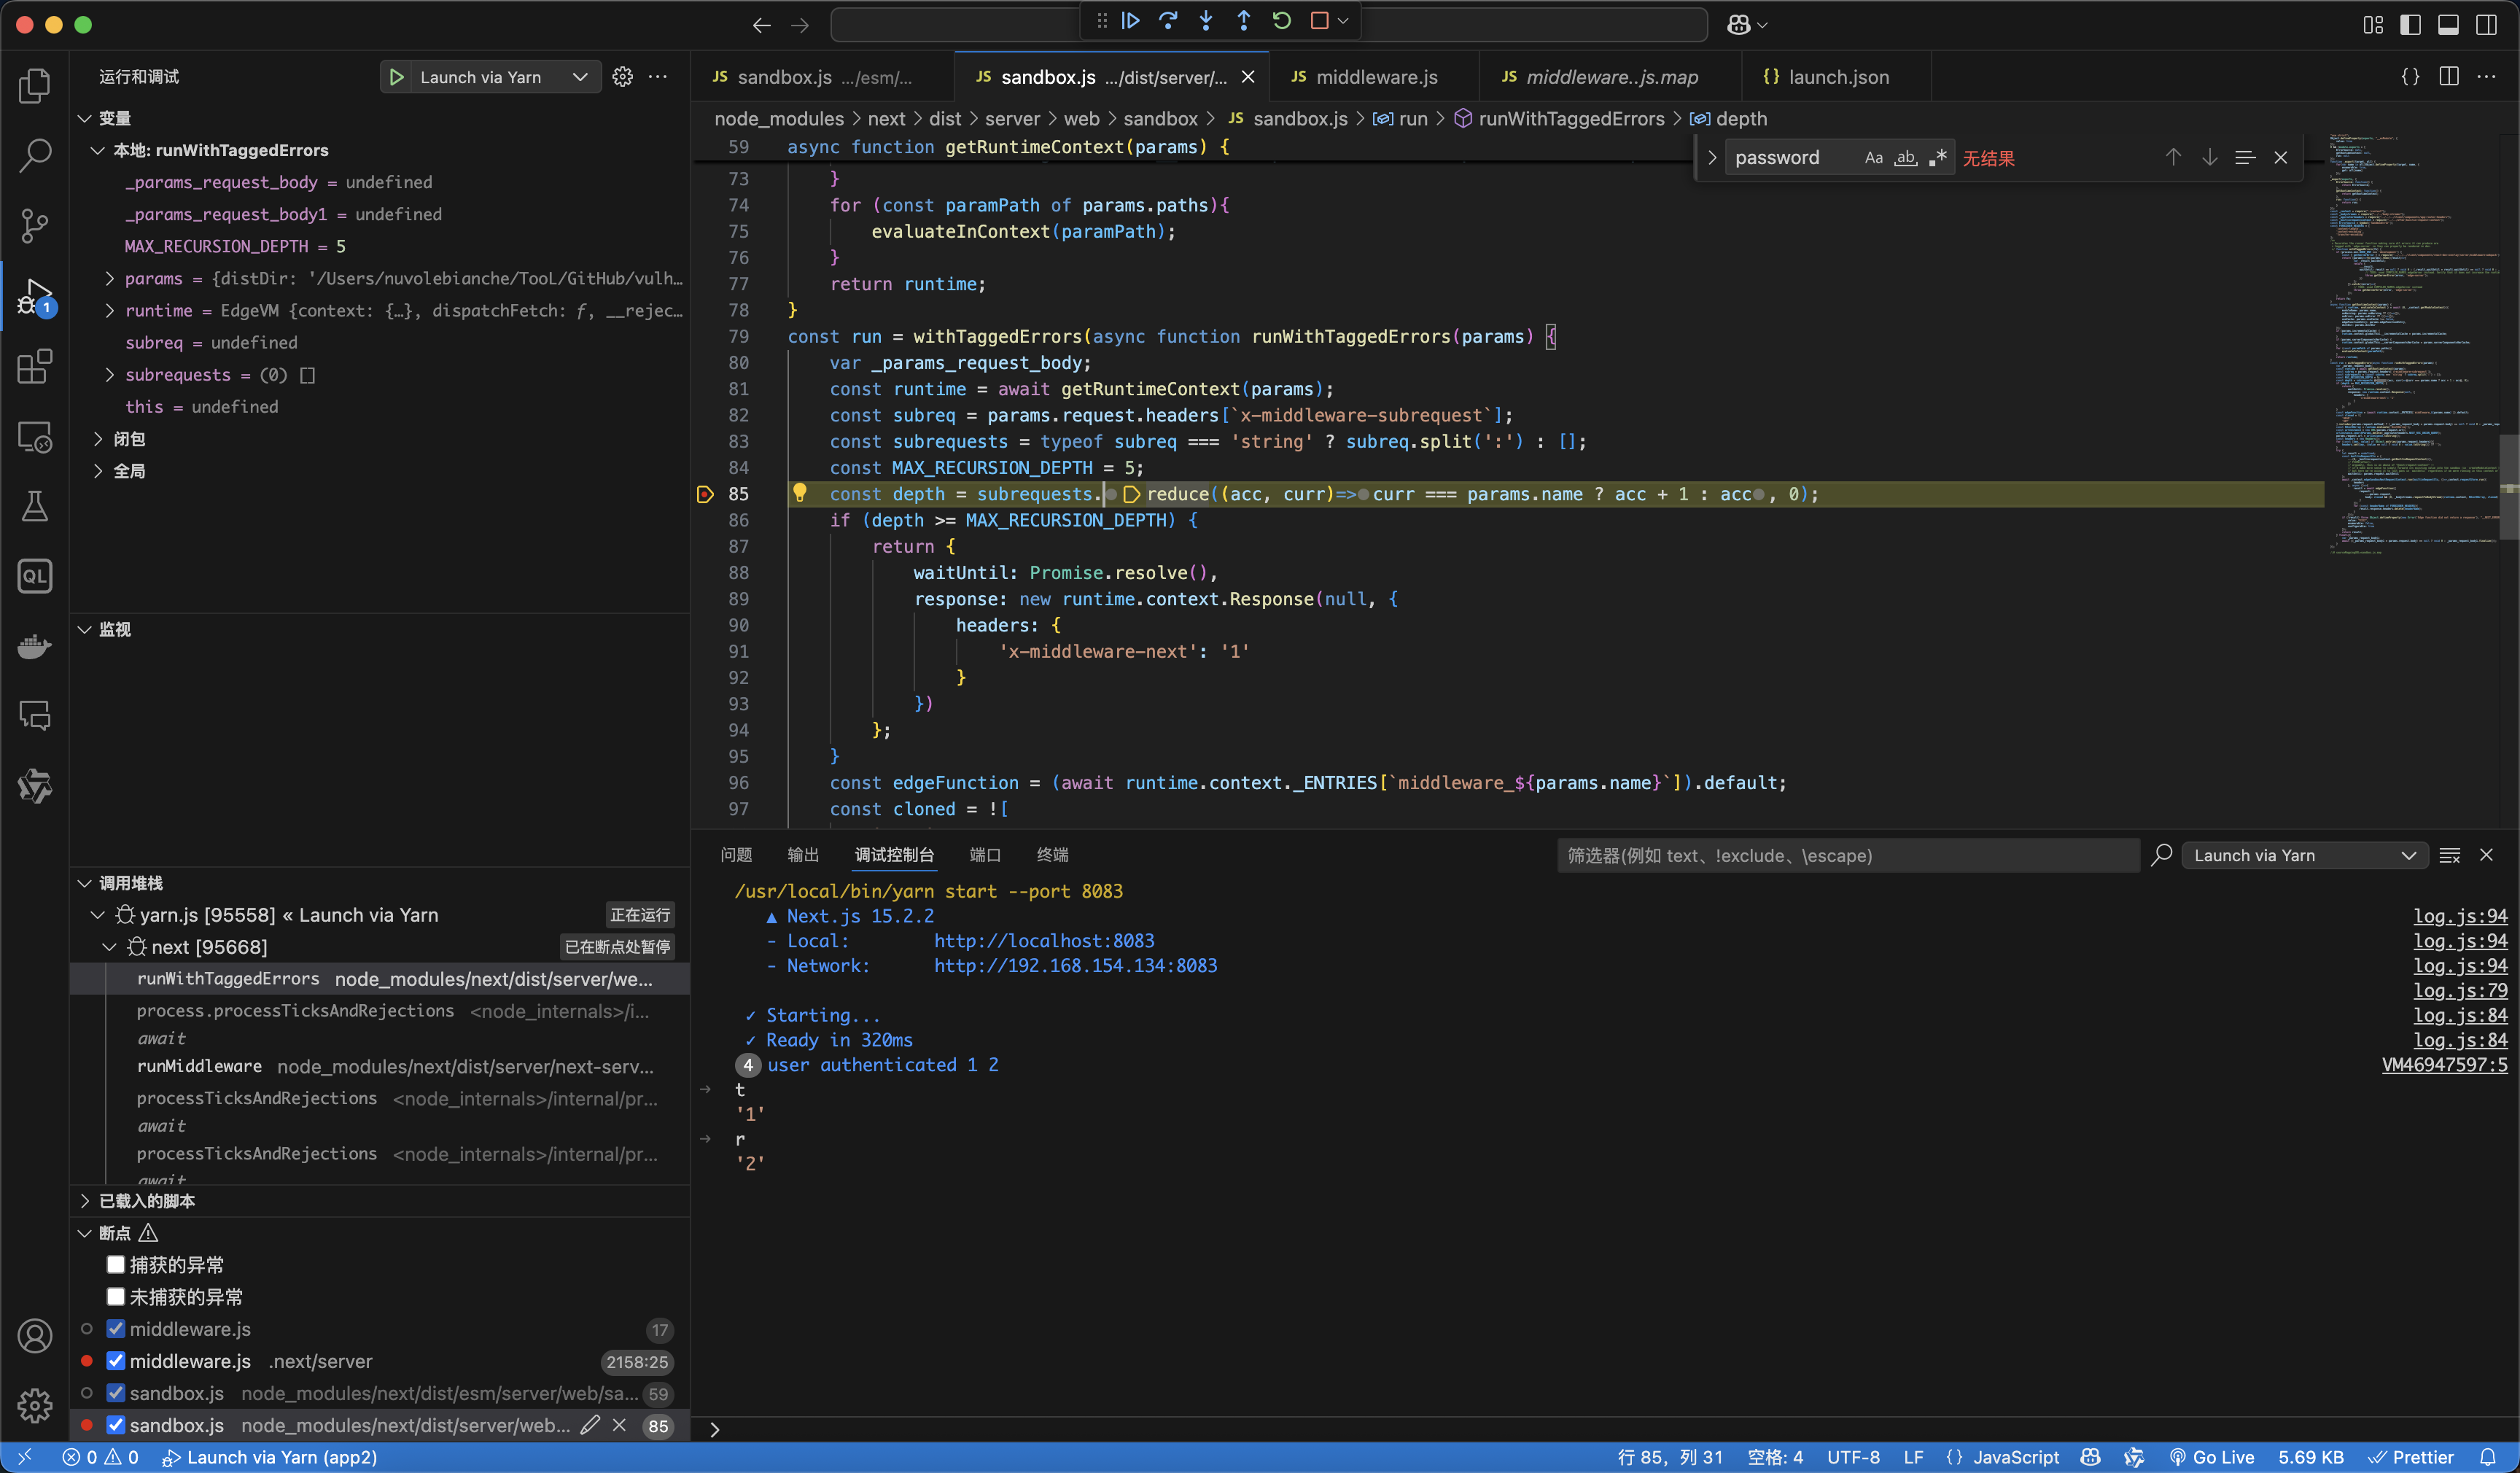Uncheck sandbox.js esm breakpoint line 59
Image resolution: width=2520 pixels, height=1473 pixels.
tap(116, 1393)
